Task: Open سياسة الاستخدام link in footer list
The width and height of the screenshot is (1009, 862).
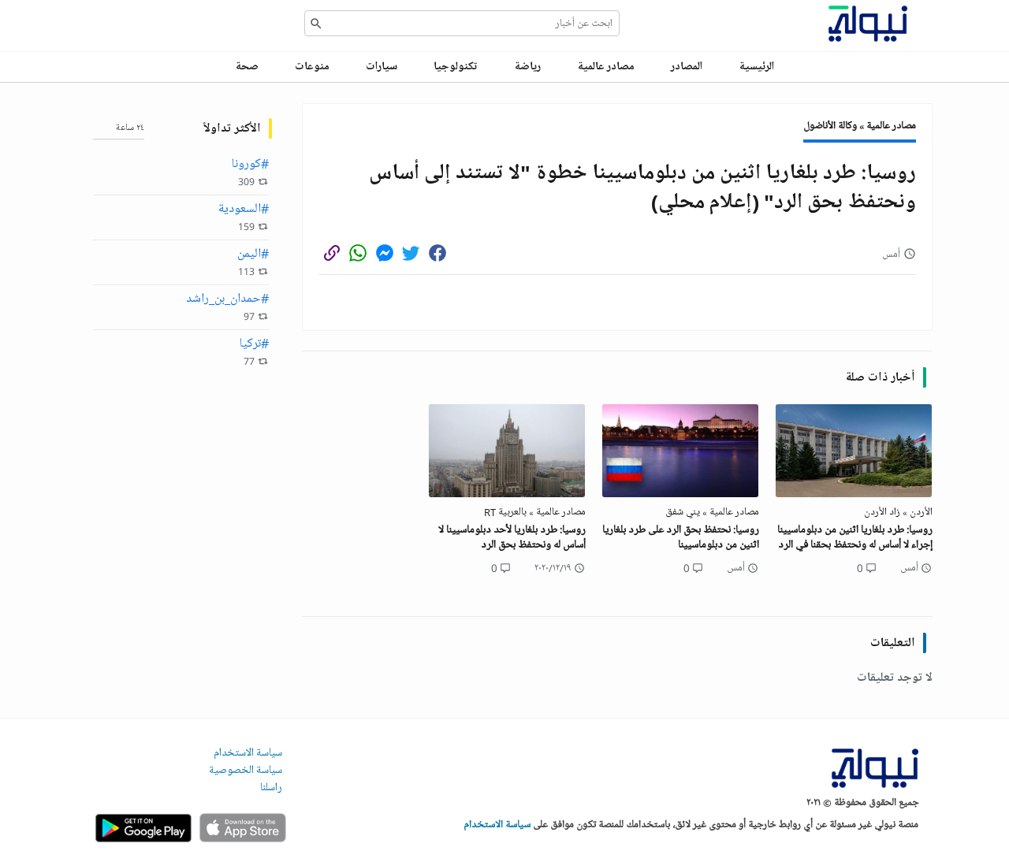Action: tap(248, 752)
